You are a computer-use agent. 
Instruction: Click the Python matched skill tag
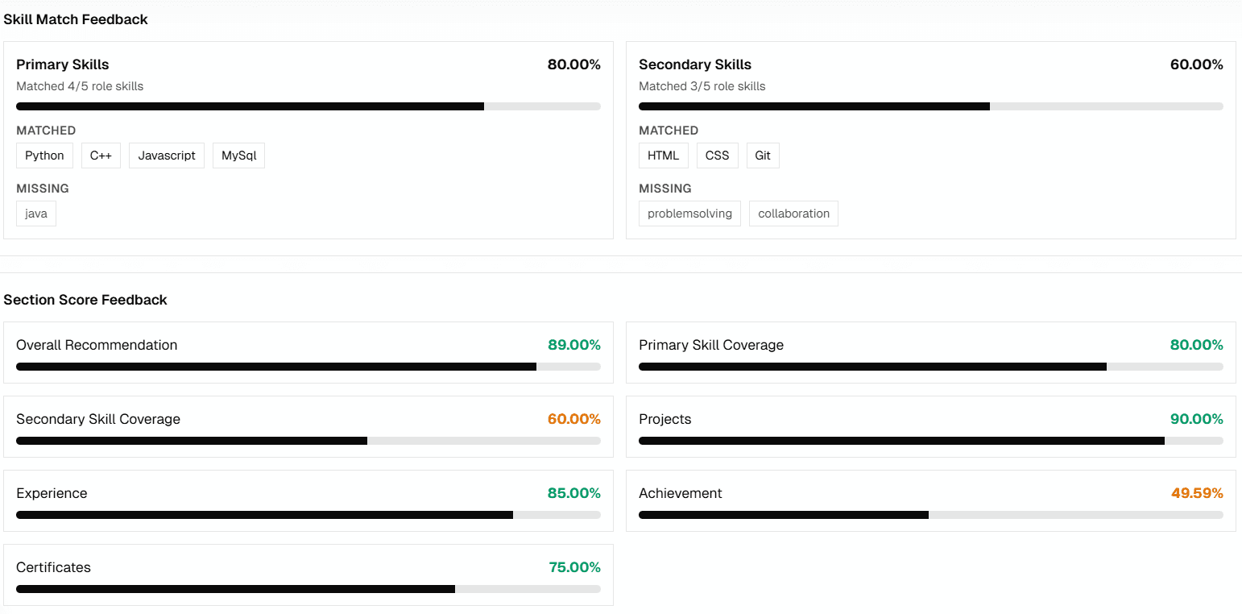pyautogui.click(x=44, y=156)
